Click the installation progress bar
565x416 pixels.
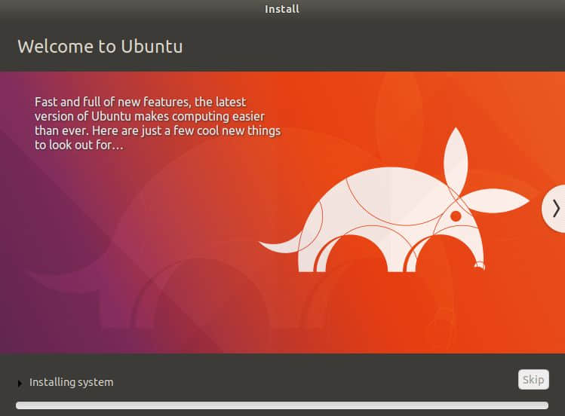tap(282, 405)
